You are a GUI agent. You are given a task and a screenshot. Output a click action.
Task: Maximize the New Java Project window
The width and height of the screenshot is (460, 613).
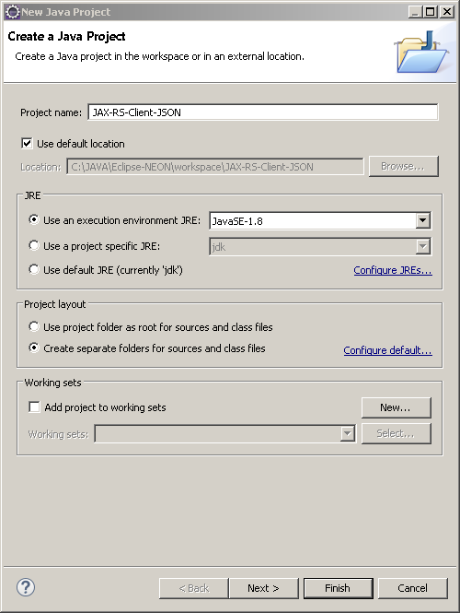click(x=431, y=12)
